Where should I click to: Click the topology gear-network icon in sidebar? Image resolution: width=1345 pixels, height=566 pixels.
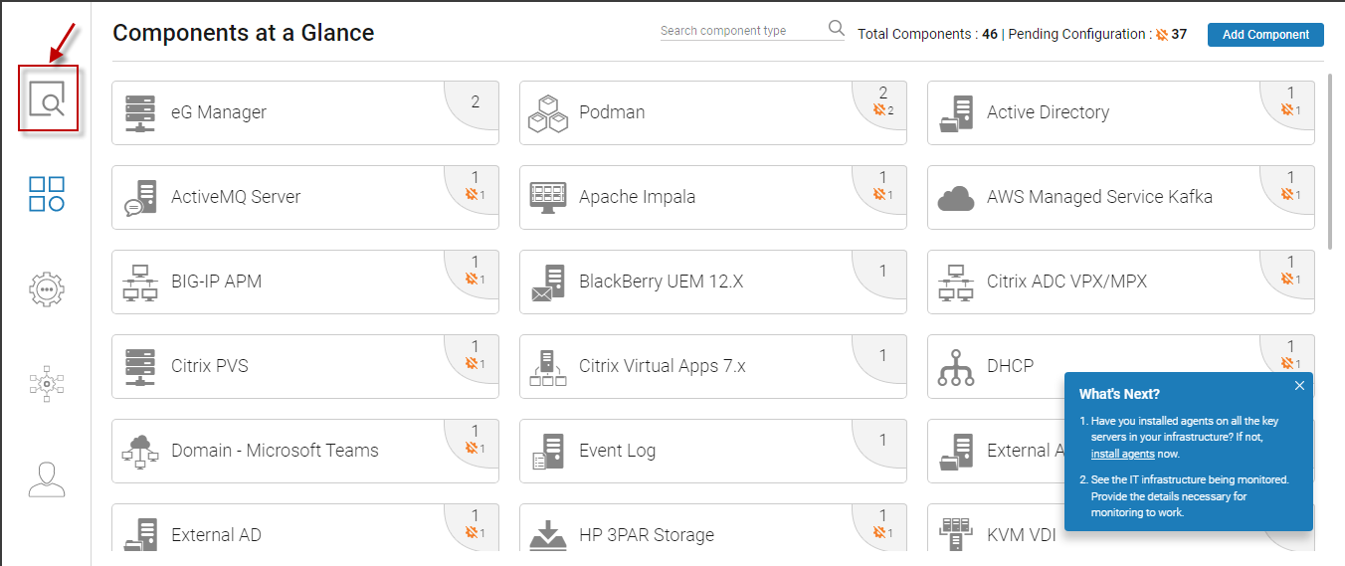pos(47,383)
